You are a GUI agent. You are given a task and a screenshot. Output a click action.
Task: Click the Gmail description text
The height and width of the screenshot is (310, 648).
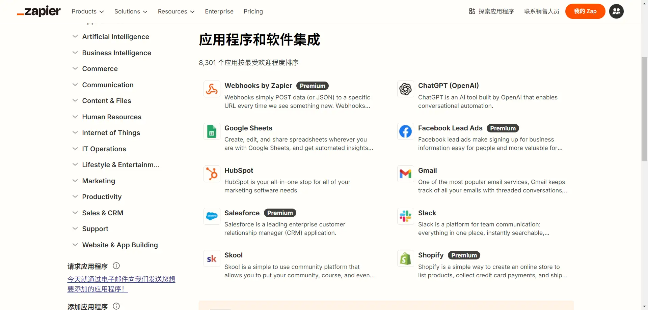493,186
